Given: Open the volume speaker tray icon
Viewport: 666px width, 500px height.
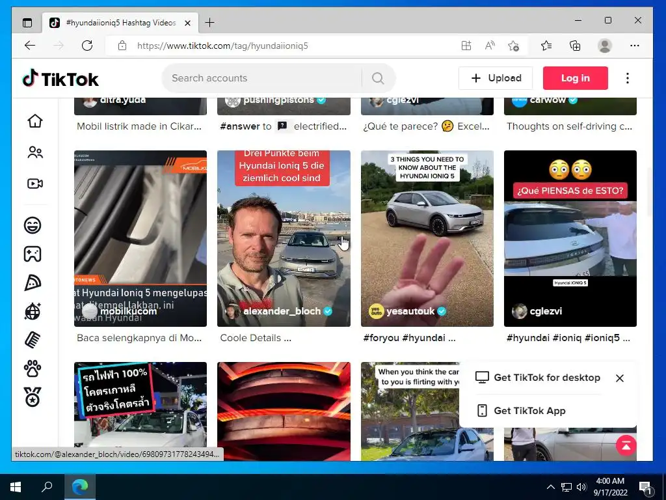Looking at the screenshot, I should 581,487.
